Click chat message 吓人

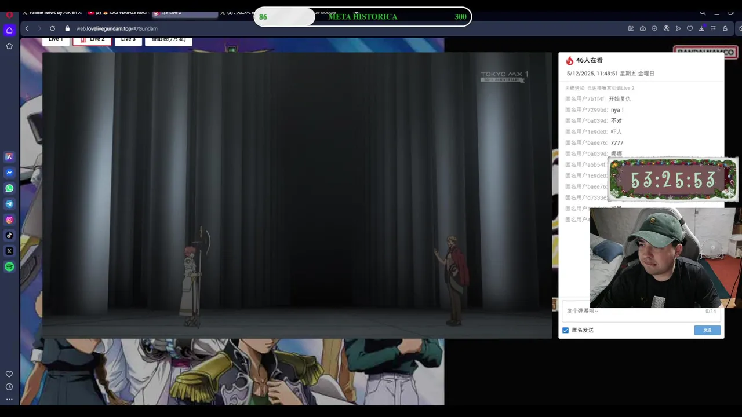[x=616, y=132]
